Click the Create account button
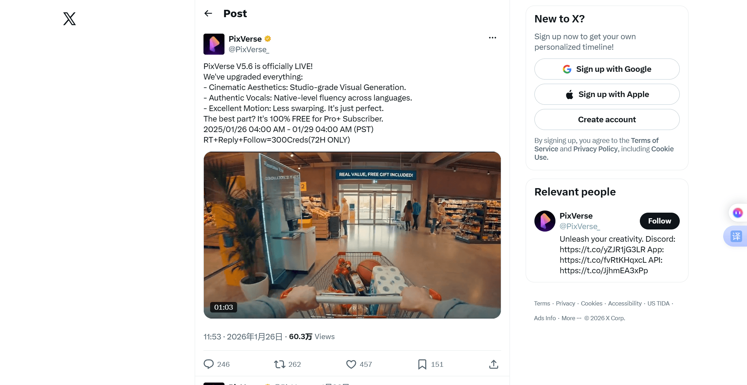 (607, 119)
